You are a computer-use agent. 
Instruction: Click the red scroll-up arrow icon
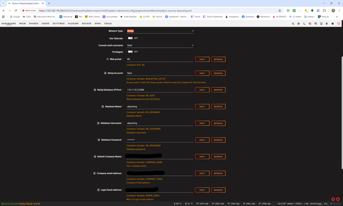coord(333,199)
